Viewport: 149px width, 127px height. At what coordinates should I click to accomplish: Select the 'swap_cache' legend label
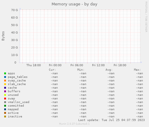point(17,81)
